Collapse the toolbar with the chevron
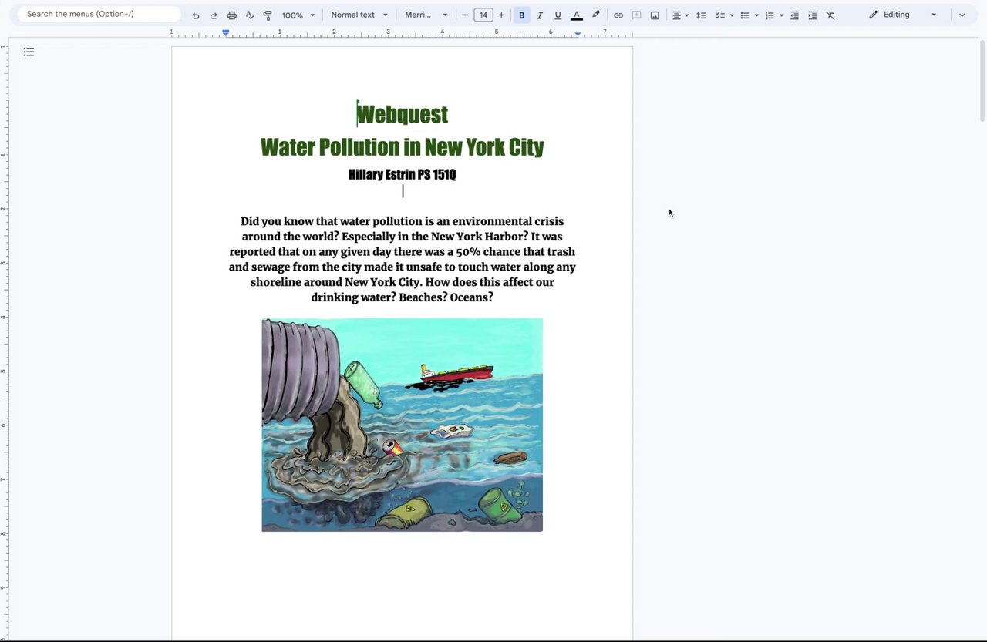This screenshot has width=987, height=642. [962, 15]
